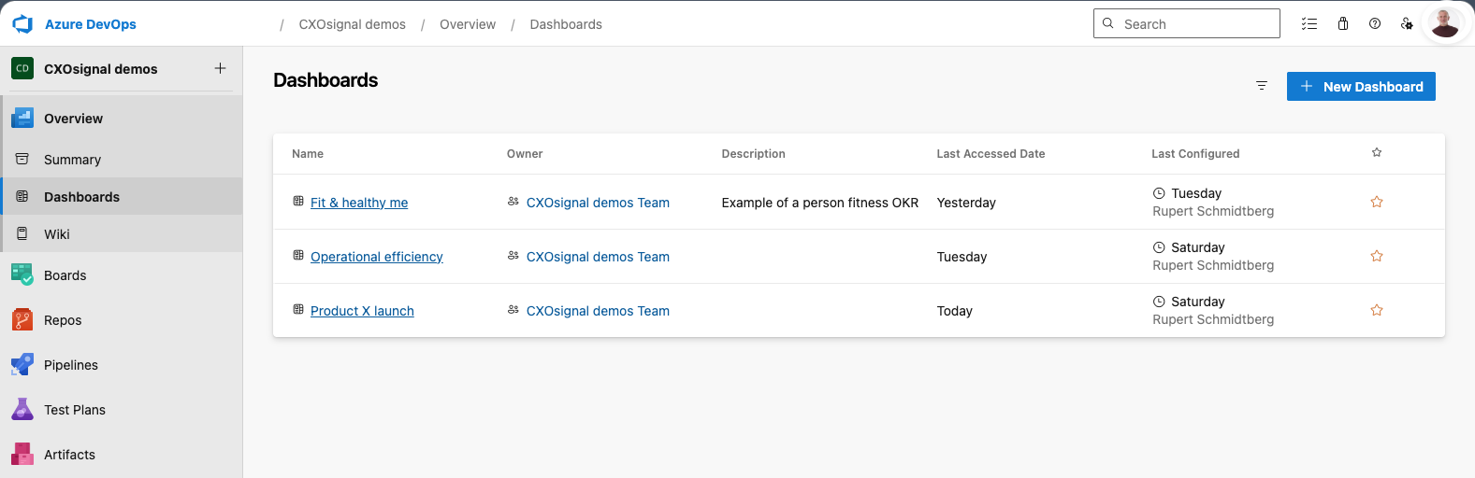Click the favorites star column header

coord(1377,152)
